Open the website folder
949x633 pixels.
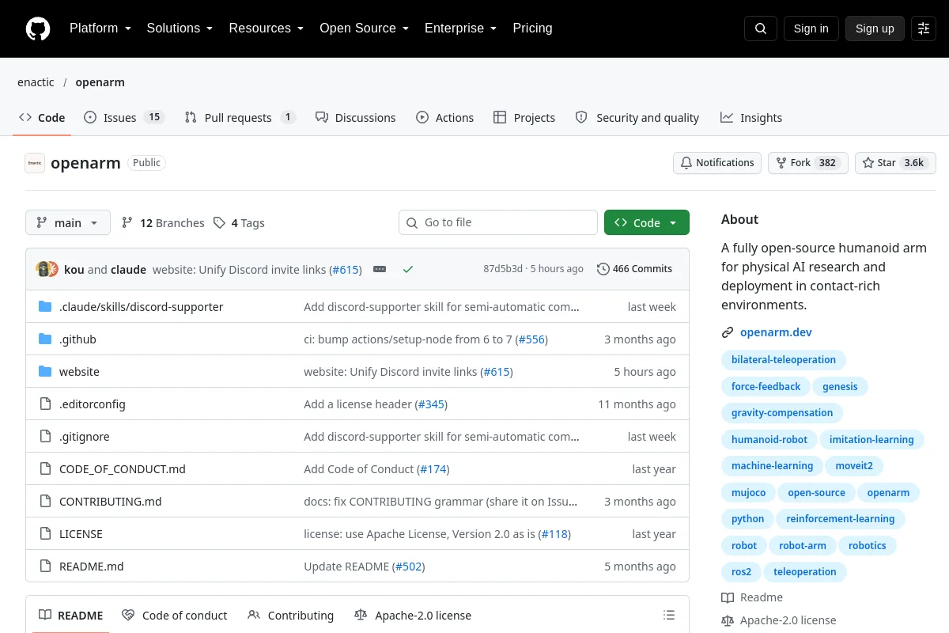(79, 372)
